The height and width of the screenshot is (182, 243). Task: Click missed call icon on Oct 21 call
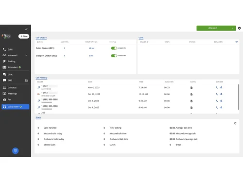coord(39,94)
